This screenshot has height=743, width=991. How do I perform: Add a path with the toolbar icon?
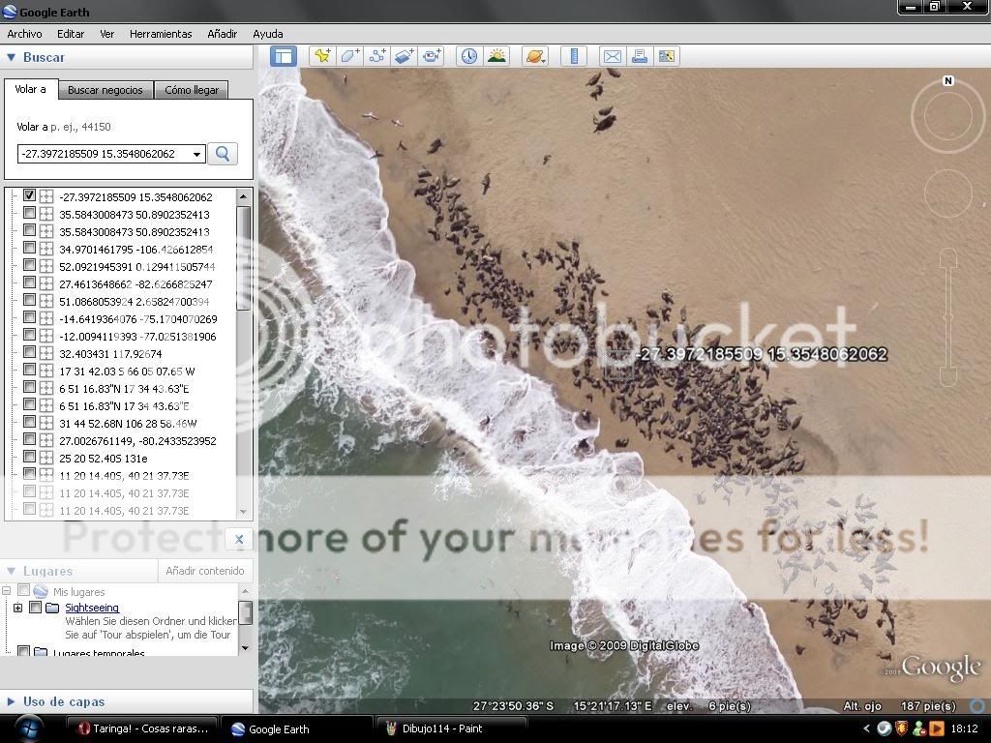(x=377, y=56)
